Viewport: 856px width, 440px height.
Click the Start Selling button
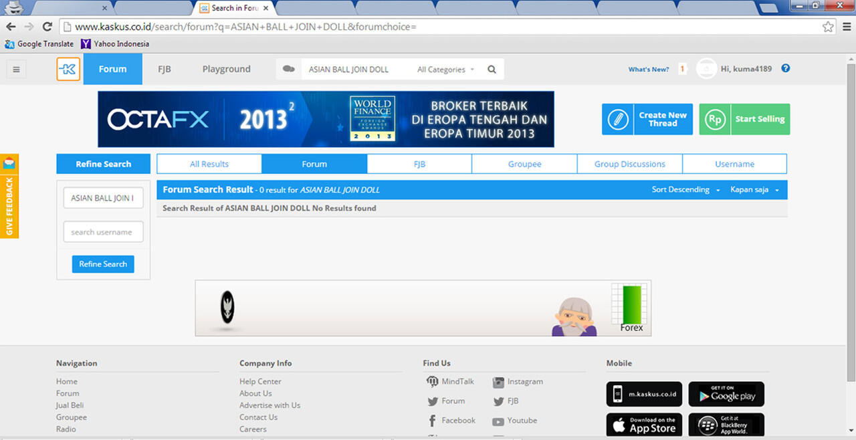point(744,119)
